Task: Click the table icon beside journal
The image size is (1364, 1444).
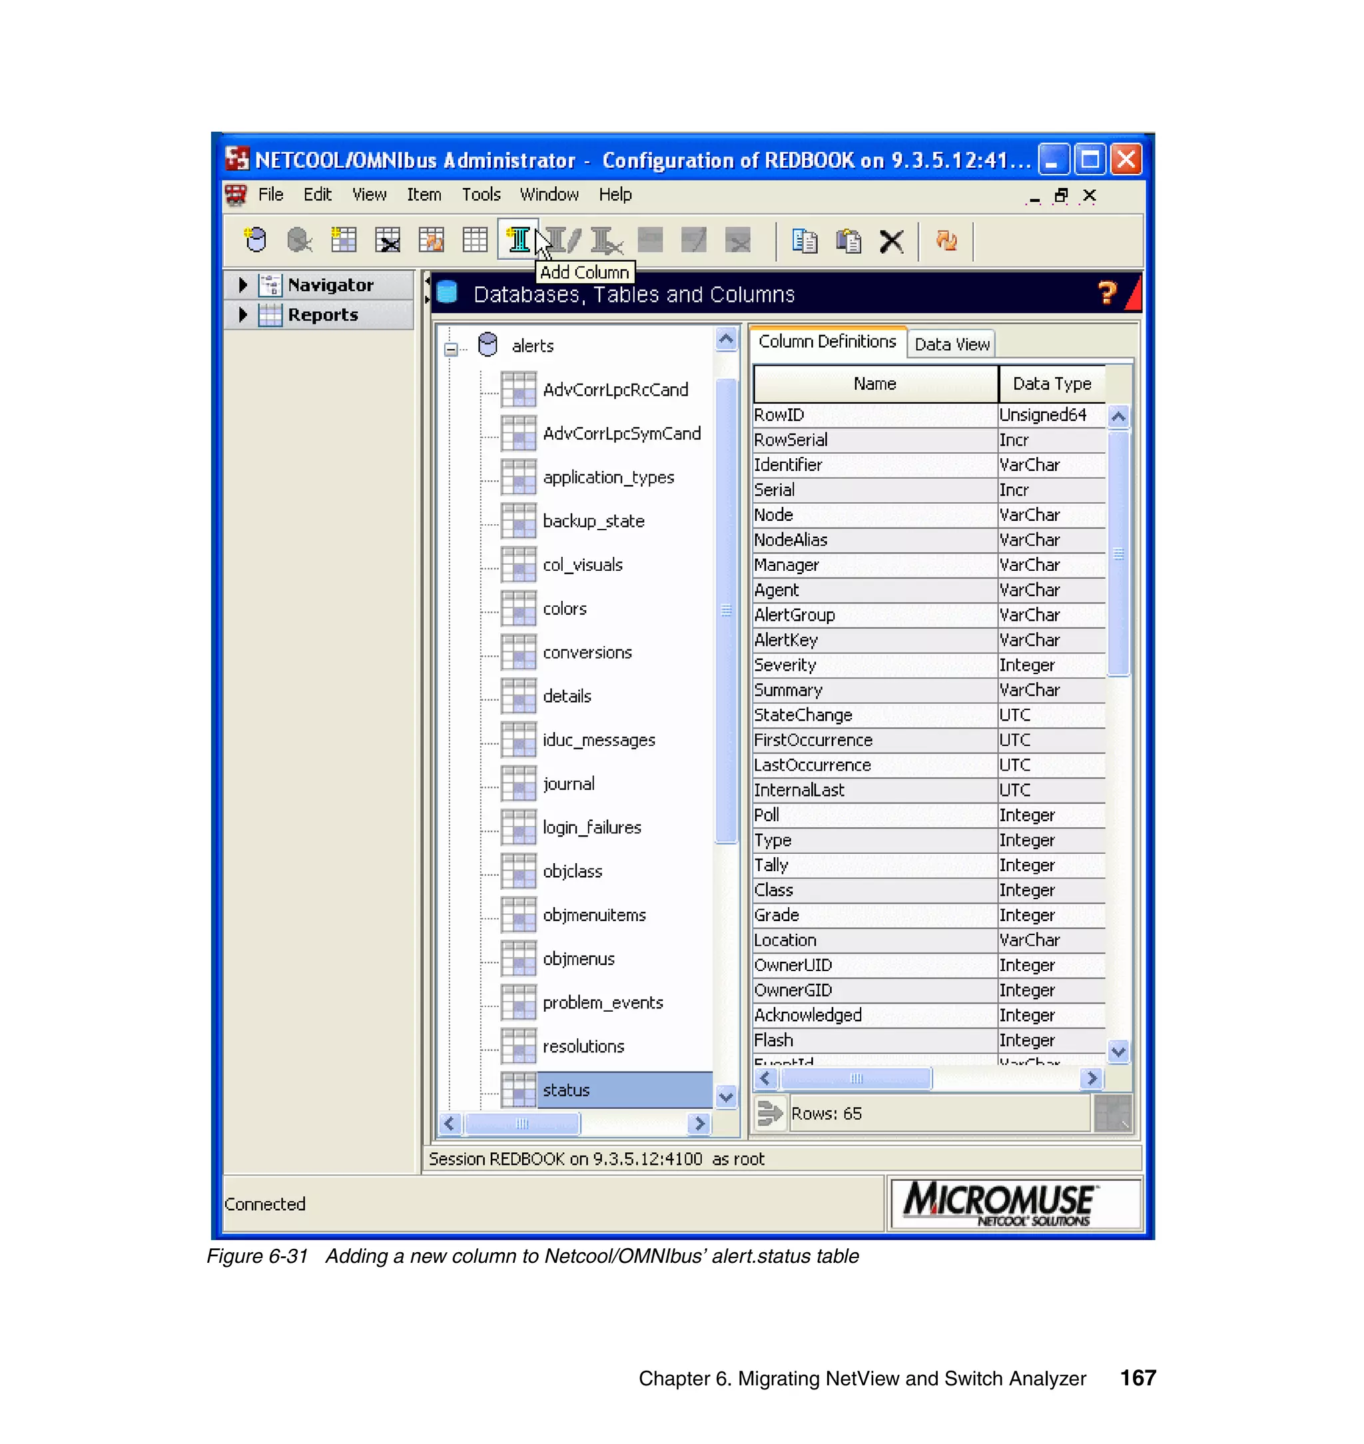Action: coord(518,783)
